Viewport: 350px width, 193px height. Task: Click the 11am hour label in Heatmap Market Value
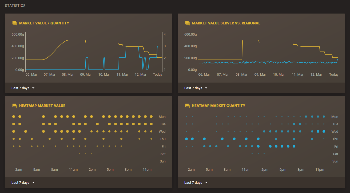pos(73,170)
